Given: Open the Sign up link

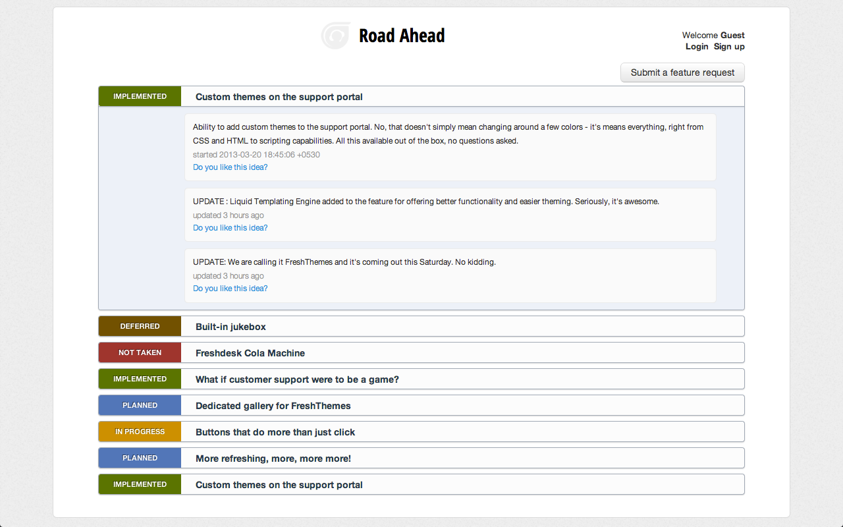Looking at the screenshot, I should pyautogui.click(x=729, y=47).
